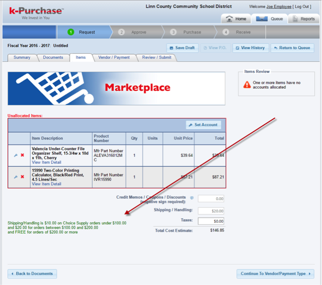Click the IVR15990 product number cell
Screen dimensions: 322x285
(108, 177)
